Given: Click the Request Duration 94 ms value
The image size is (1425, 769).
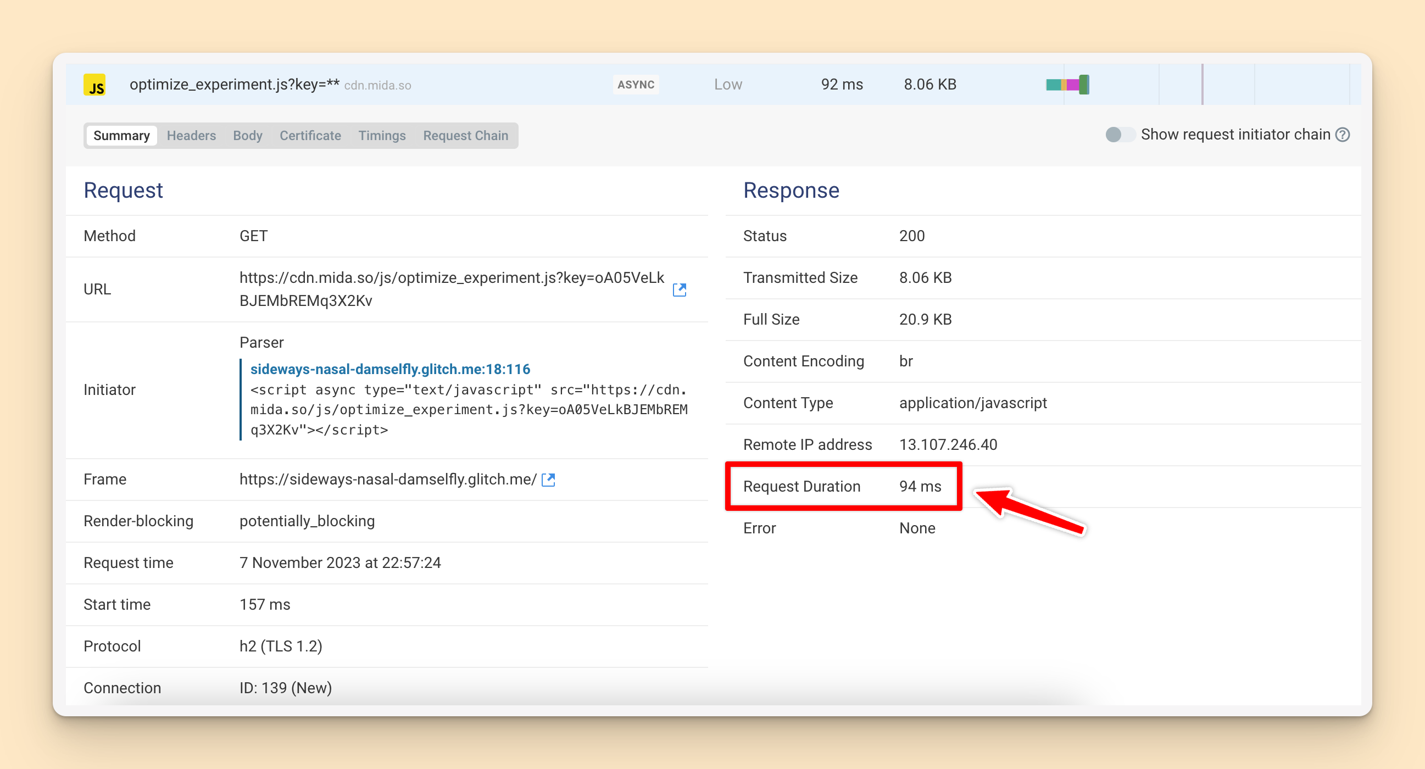Looking at the screenshot, I should 920,486.
